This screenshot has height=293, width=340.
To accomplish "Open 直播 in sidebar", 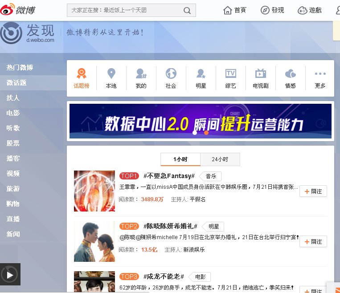I will pyautogui.click(x=13, y=219).
